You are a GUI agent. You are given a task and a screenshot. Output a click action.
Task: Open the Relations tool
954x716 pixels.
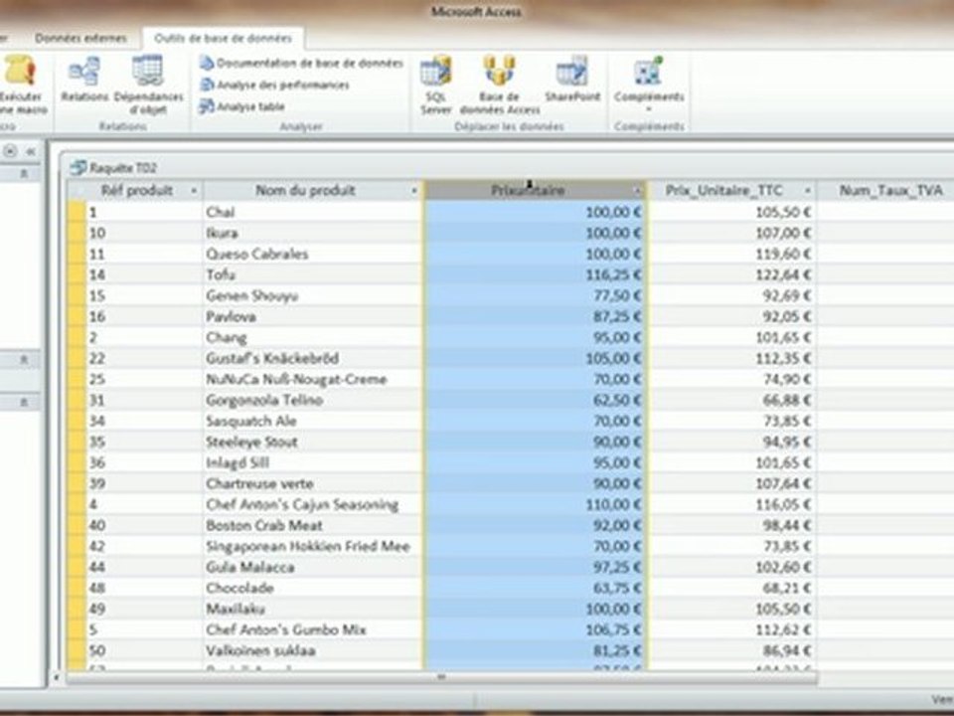(x=84, y=80)
